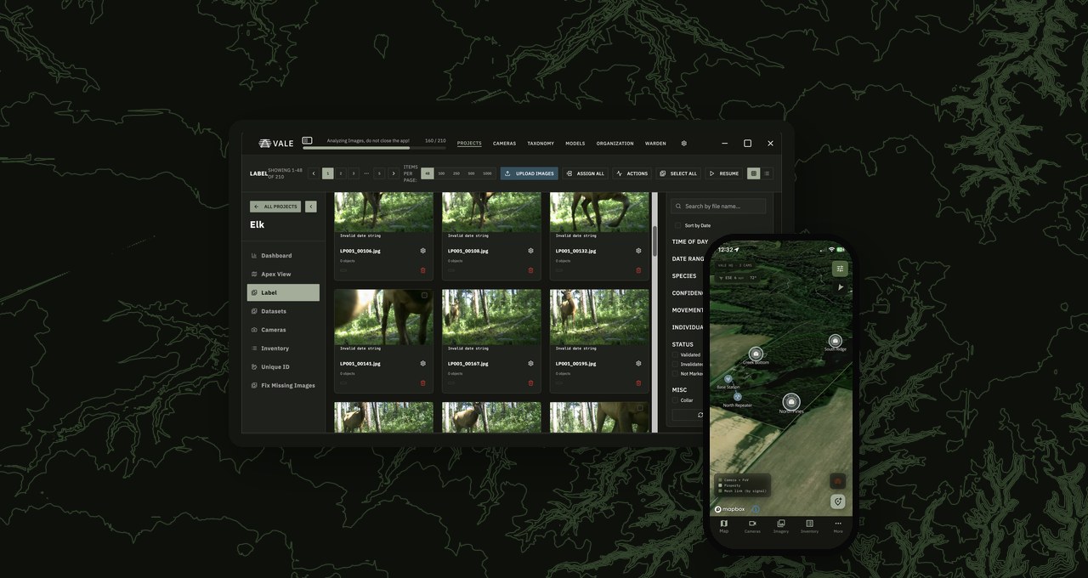Viewport: 1088px width, 578px height.
Task: Check the Invalidated status filter
Action: point(677,365)
